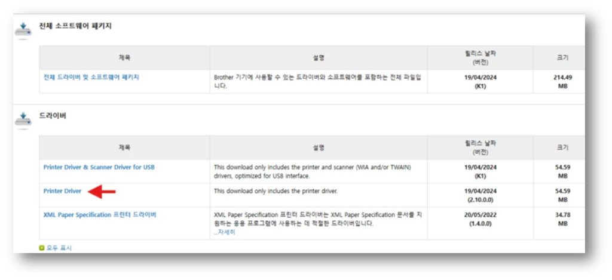Click 설명 column header in 드라이버 table
612x280 pixels.
pyautogui.click(x=319, y=147)
